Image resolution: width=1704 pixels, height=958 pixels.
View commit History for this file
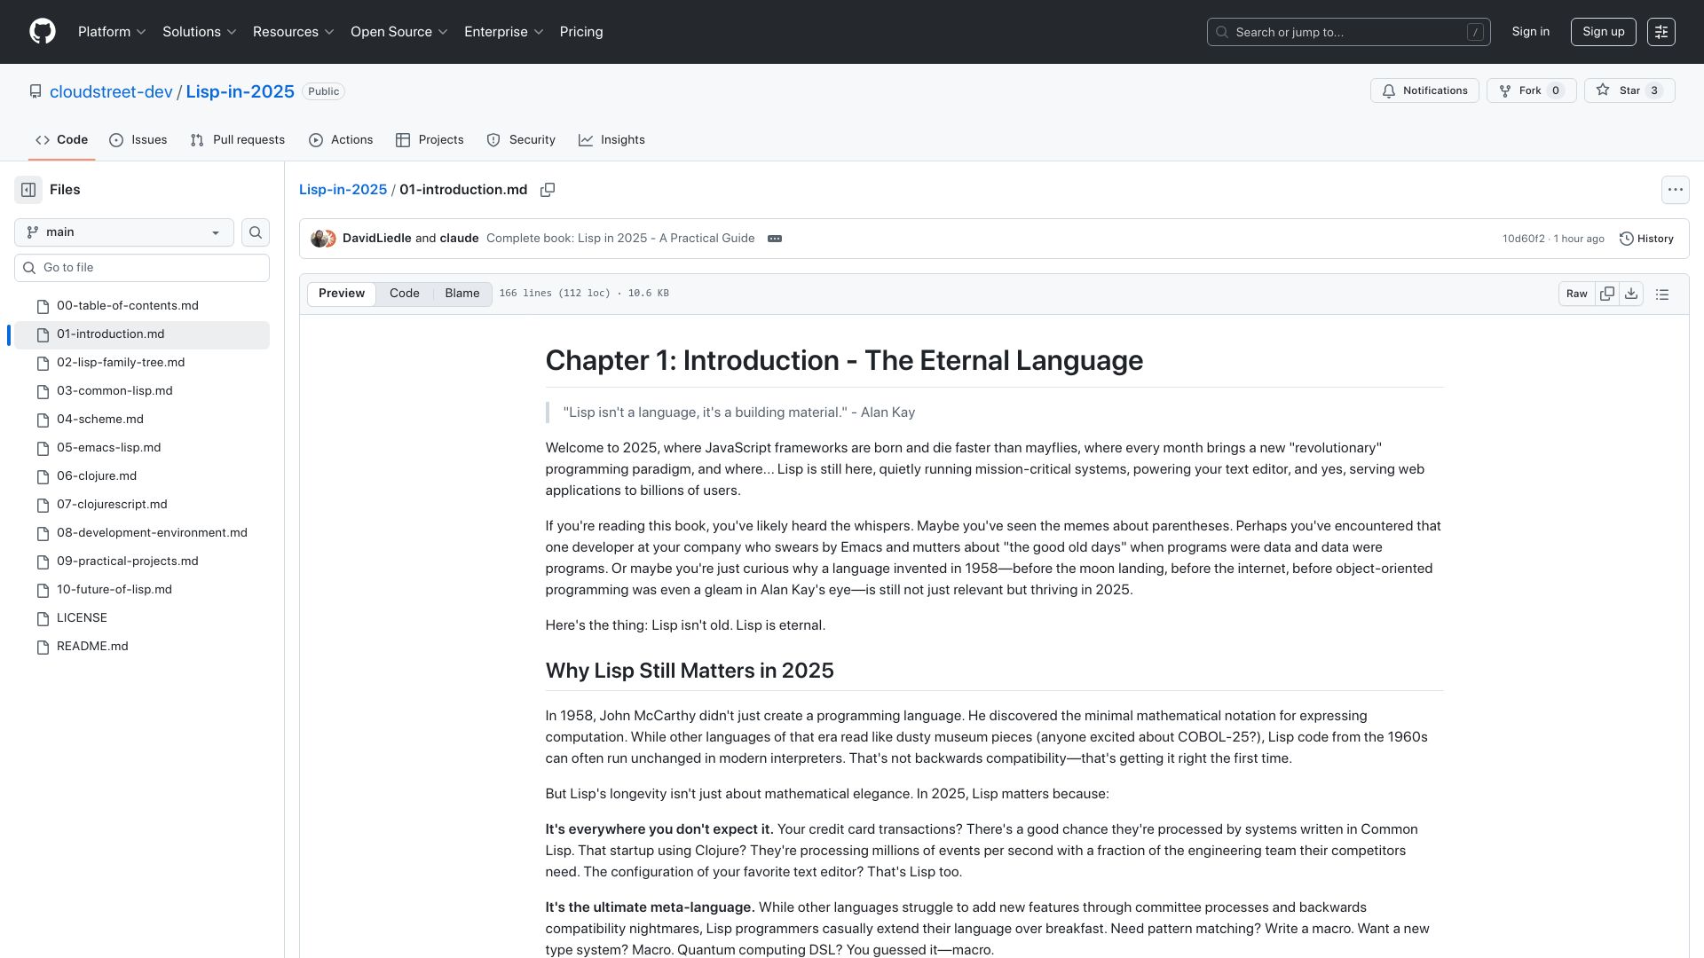point(1646,239)
